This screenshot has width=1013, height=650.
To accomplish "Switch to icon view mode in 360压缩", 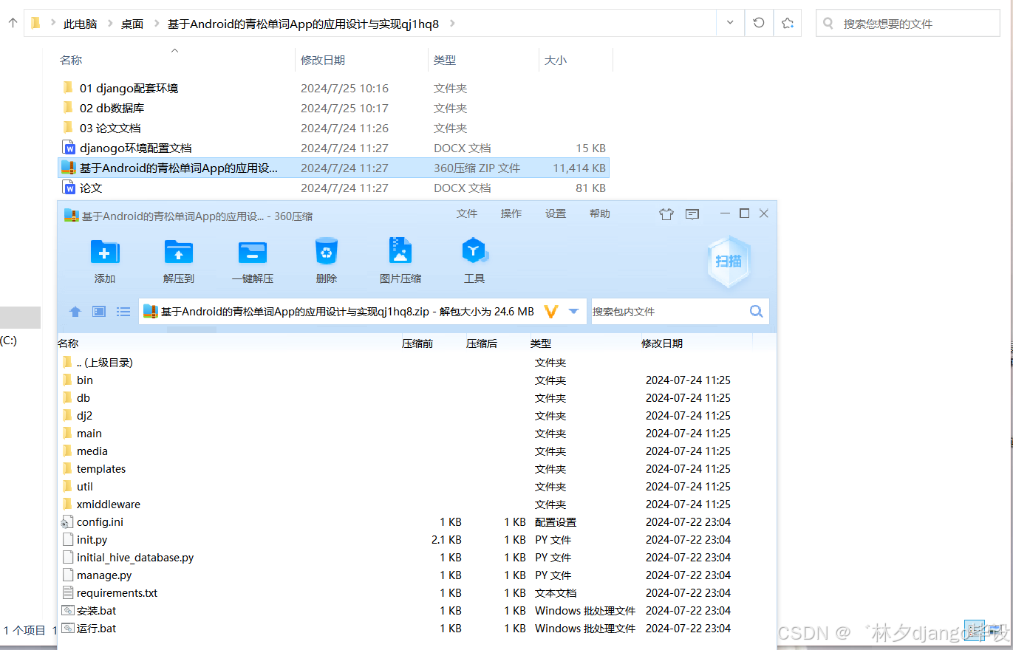I will tap(99, 312).
